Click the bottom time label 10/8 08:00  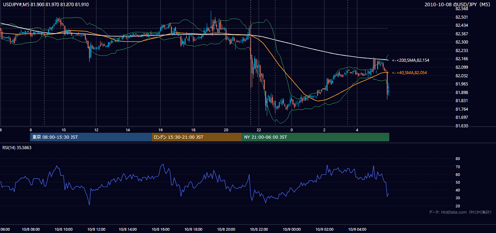coord(30,230)
